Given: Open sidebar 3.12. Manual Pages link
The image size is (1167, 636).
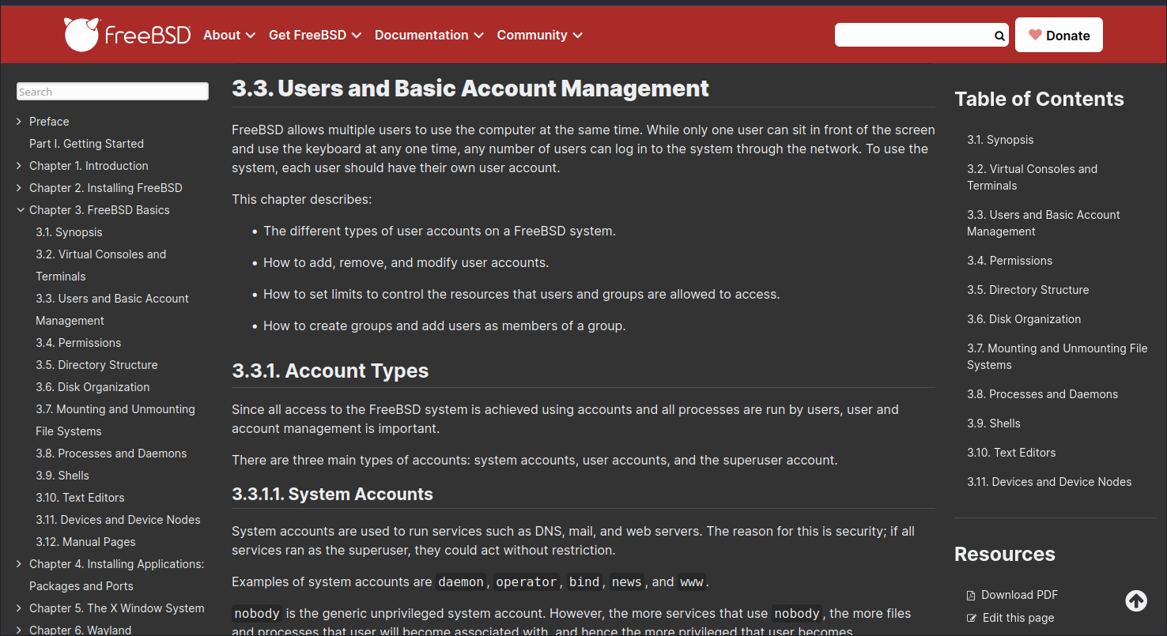Looking at the screenshot, I should tap(85, 542).
